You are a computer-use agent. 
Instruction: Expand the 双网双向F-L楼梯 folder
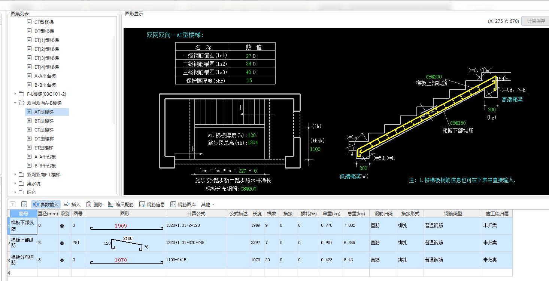click(x=15, y=175)
